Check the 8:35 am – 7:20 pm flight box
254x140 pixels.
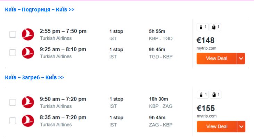[12, 121]
